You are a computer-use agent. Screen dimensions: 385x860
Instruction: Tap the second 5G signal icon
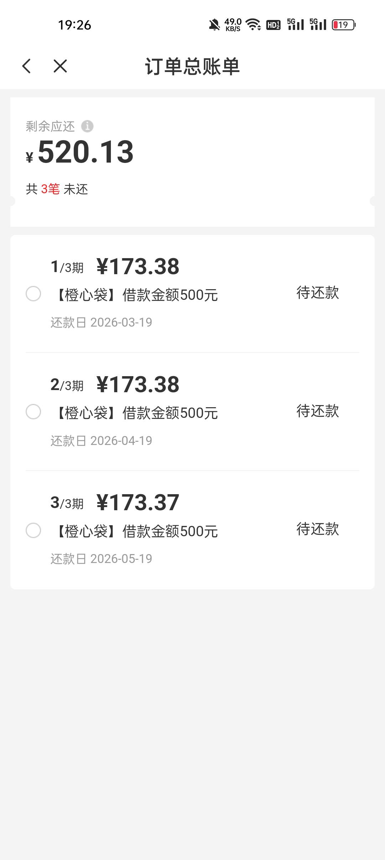(x=318, y=25)
